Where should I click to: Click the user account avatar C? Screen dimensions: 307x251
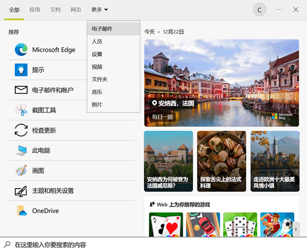pos(259,10)
